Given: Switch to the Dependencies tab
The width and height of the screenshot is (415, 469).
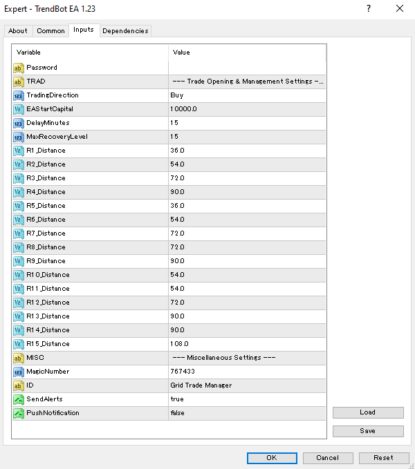Looking at the screenshot, I should (125, 30).
